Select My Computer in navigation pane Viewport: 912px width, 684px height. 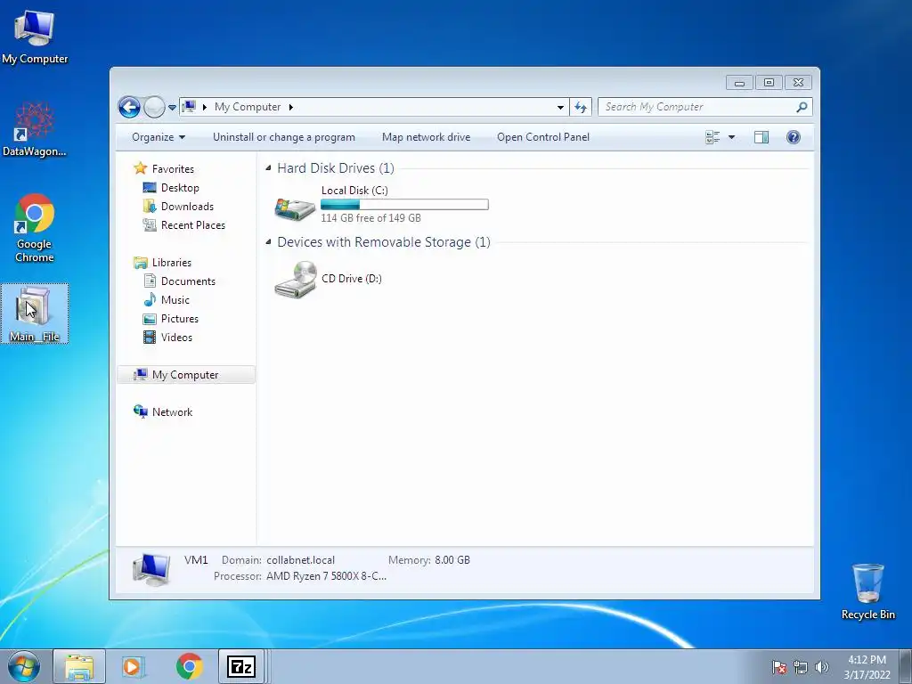[x=186, y=375]
